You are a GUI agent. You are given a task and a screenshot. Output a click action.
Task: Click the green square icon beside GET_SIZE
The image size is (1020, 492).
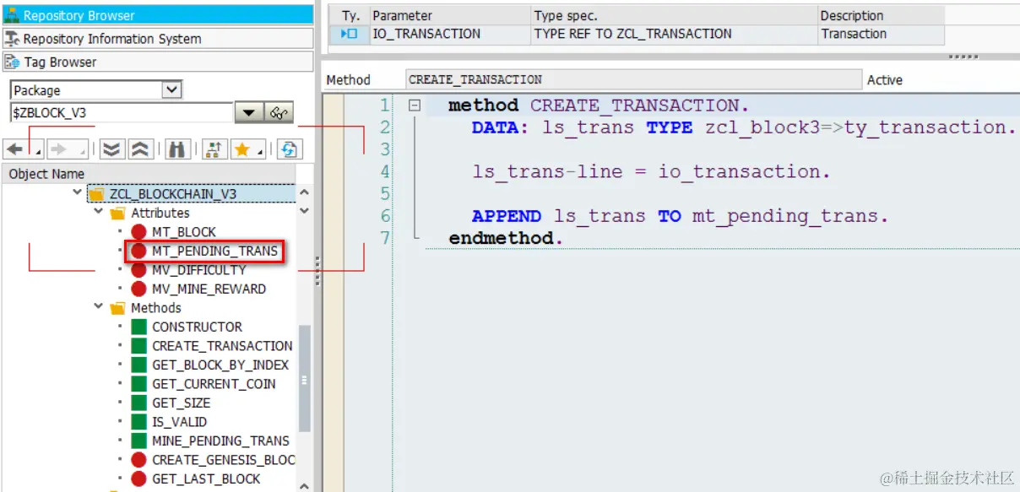pyautogui.click(x=138, y=403)
